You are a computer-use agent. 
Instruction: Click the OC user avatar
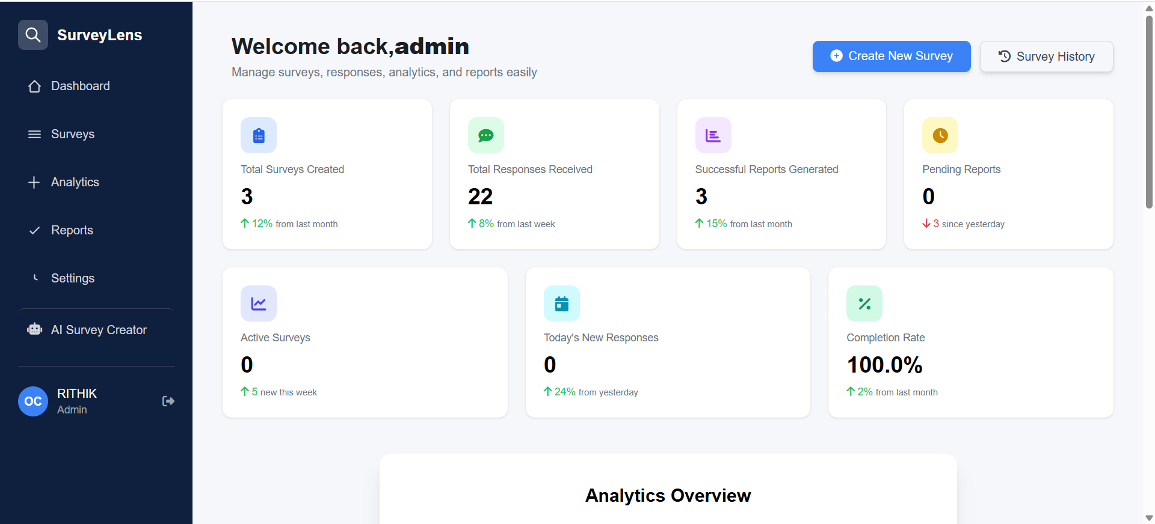coord(33,401)
